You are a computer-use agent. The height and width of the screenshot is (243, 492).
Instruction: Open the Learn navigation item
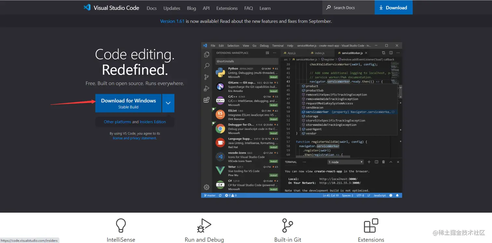click(265, 8)
